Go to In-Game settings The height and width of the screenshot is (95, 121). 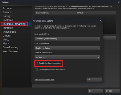8,20
